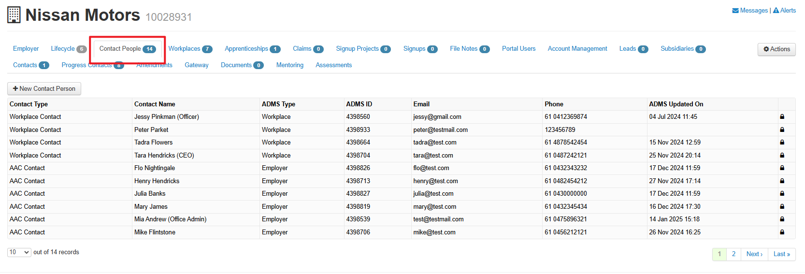Image resolution: width=805 pixels, height=274 pixels.
Task: Click ADMS ID 4398664
Action: (x=358, y=142)
